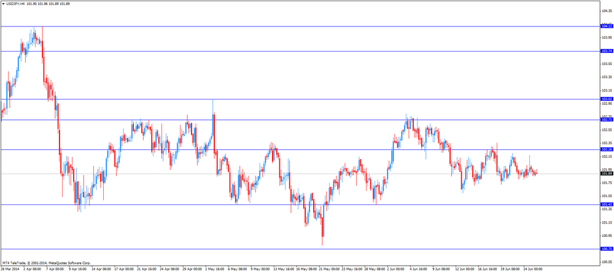Click the 103.55 price scale value
The height and width of the screenshot is (272, 614).
coord(607,64)
